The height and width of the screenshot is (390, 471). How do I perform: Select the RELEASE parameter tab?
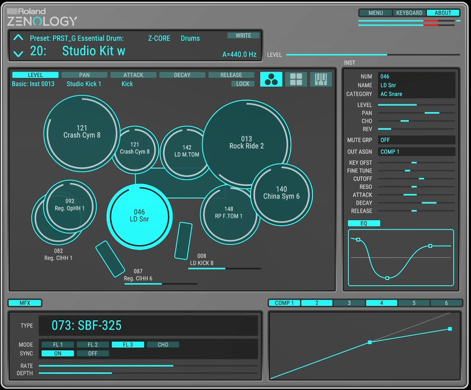click(231, 75)
